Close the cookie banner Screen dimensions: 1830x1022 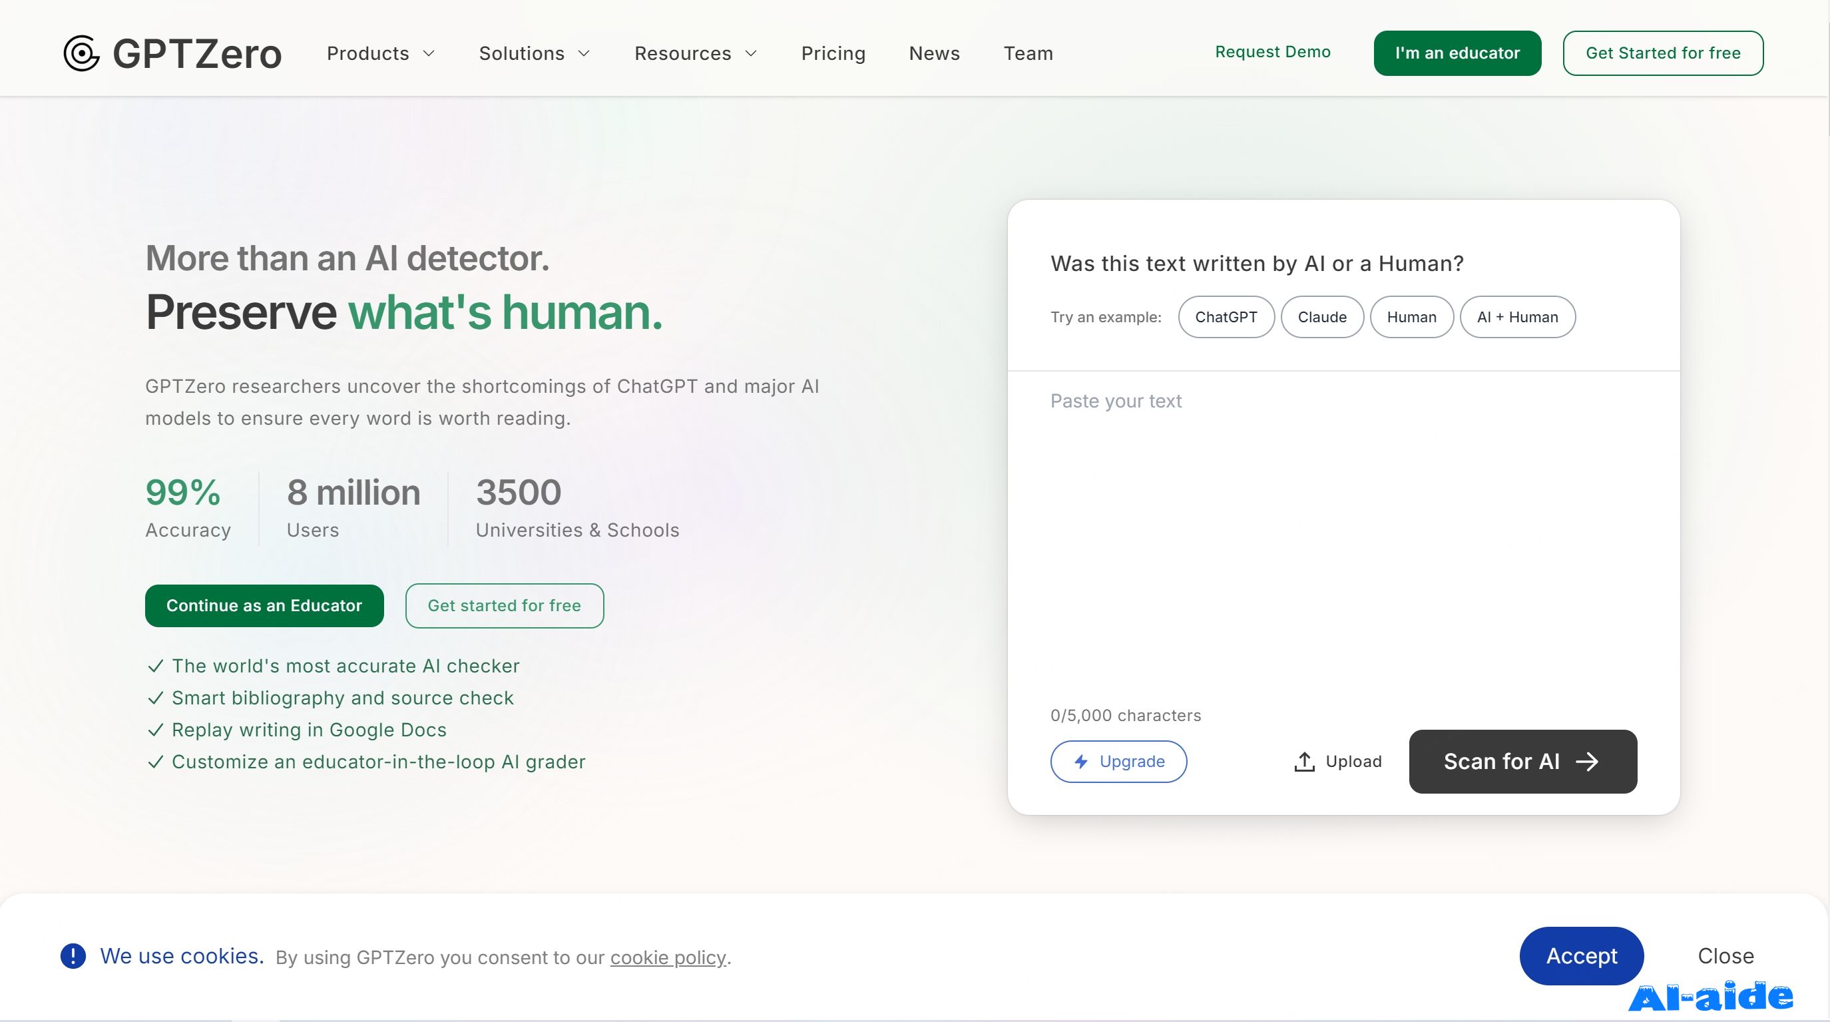click(x=1725, y=956)
